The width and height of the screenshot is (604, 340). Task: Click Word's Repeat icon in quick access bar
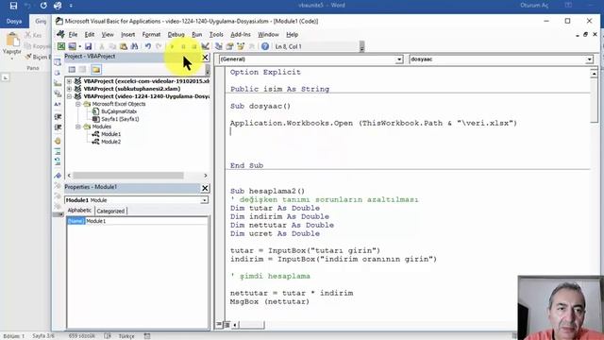tap(43, 6)
